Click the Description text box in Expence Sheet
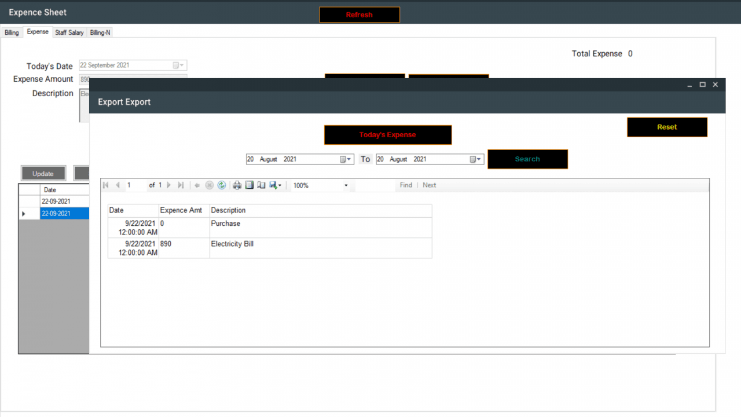 tap(84, 105)
